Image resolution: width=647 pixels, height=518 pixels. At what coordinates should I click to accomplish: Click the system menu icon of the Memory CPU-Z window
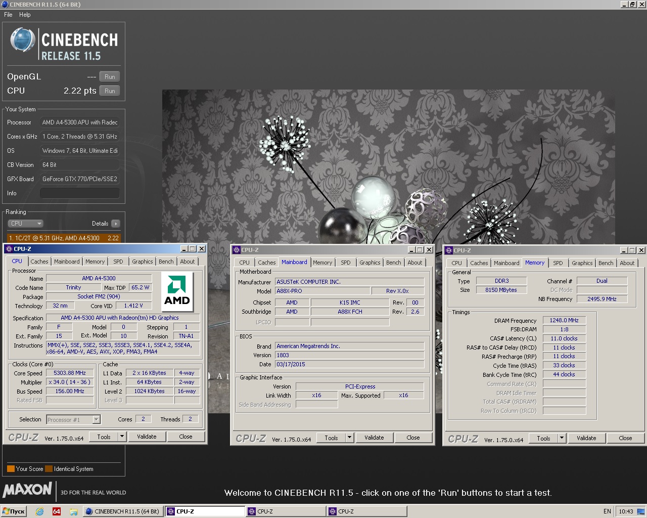[x=449, y=250]
